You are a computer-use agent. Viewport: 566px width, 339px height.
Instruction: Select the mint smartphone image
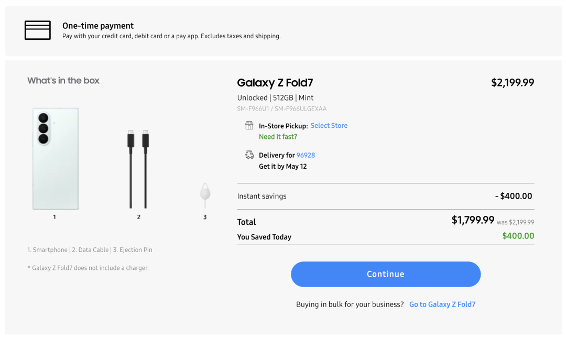(x=56, y=158)
